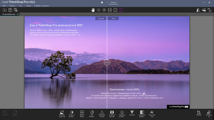Click the Flip horizontal mirror icon
The height and width of the screenshot is (120, 214).
tap(198, 10)
